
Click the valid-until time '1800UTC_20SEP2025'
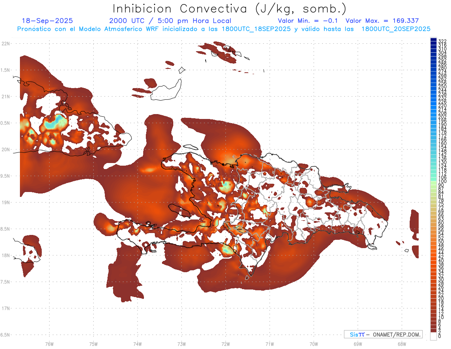coord(395,29)
